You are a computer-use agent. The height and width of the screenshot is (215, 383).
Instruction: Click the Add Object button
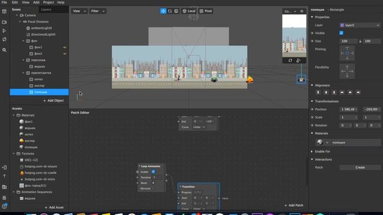click(x=53, y=100)
